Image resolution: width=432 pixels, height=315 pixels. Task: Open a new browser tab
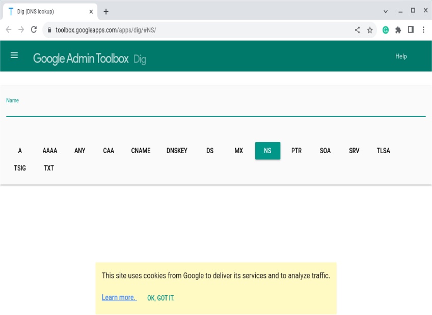click(x=106, y=12)
